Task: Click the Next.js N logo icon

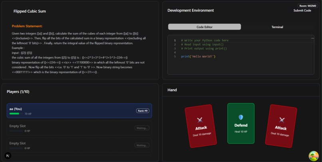Action: (x=8, y=156)
